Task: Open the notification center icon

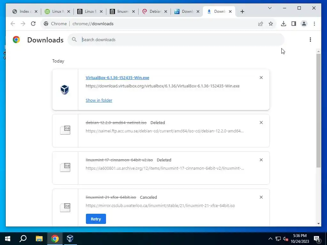Action: pyautogui.click(x=317, y=239)
